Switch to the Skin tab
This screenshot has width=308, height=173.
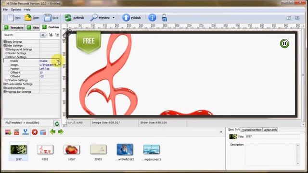point(33,27)
